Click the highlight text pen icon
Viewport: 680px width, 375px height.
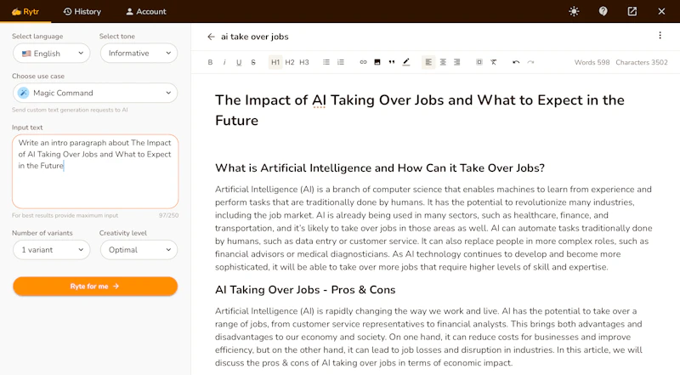coord(406,62)
